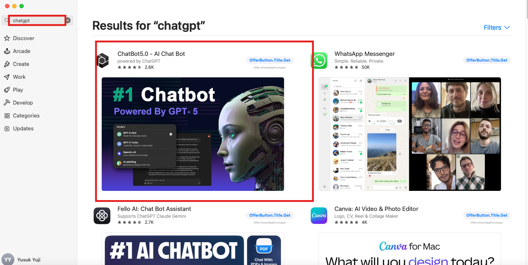Click the YY account avatar
Image resolution: width=528 pixels, height=265 pixels.
(8, 260)
